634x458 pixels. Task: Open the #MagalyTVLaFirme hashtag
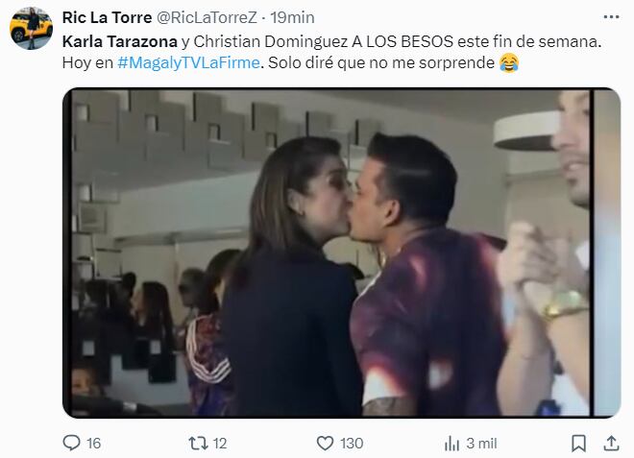point(188,62)
